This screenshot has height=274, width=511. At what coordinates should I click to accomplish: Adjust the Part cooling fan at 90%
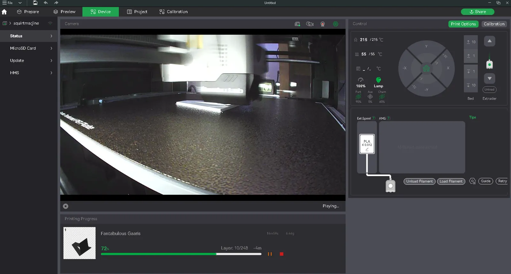point(358,97)
